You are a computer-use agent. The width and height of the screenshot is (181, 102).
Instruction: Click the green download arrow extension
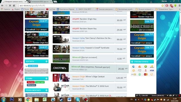point(175,6)
